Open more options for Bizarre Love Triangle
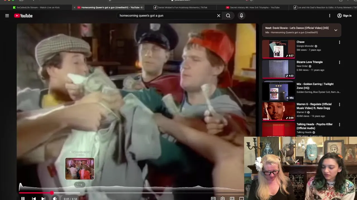357x200 pixels. click(339, 62)
